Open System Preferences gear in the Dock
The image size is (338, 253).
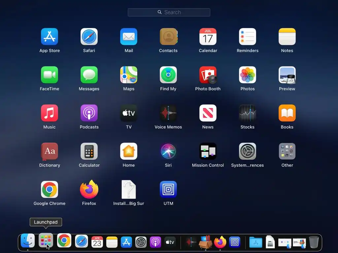pyautogui.click(x=141, y=242)
